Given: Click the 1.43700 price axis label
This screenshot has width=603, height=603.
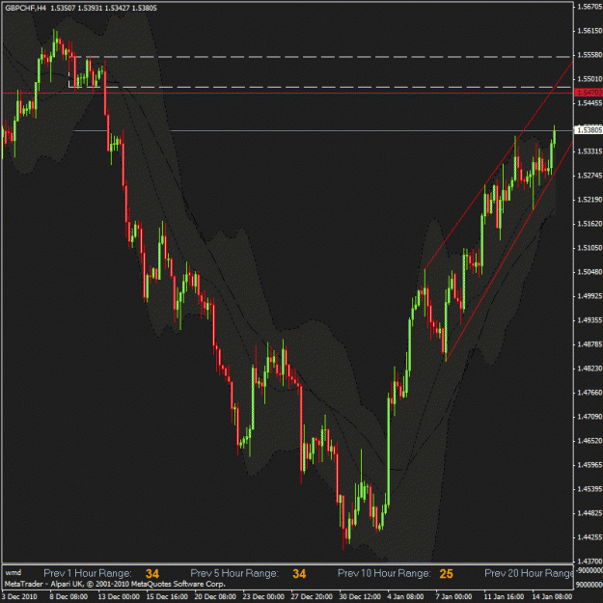Looking at the screenshot, I should [589, 562].
